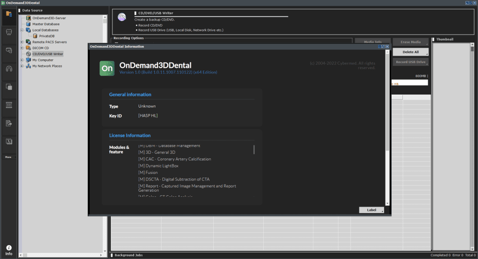
Task: Click the Modules & feature list scrollbar
Action: 254,150
